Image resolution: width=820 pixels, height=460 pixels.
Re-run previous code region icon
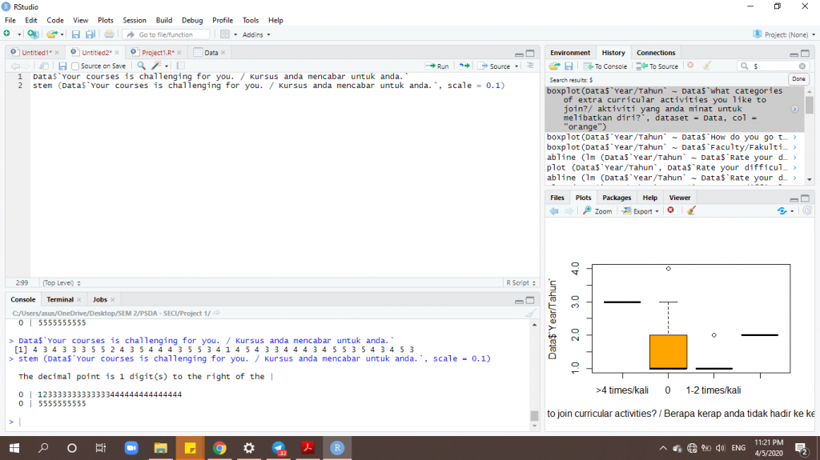[x=464, y=66]
